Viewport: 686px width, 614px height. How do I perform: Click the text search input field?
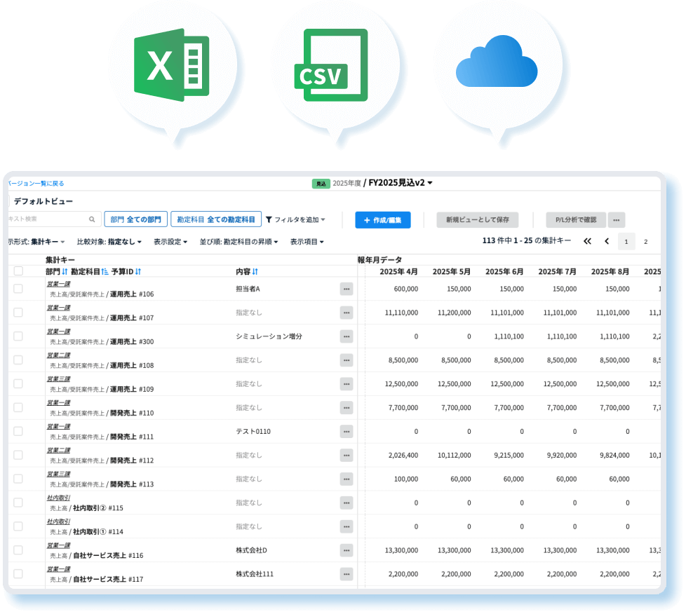coord(46,219)
